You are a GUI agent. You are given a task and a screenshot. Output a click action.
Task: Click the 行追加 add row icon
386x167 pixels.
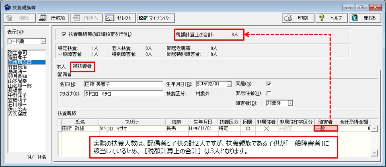pos(52,18)
